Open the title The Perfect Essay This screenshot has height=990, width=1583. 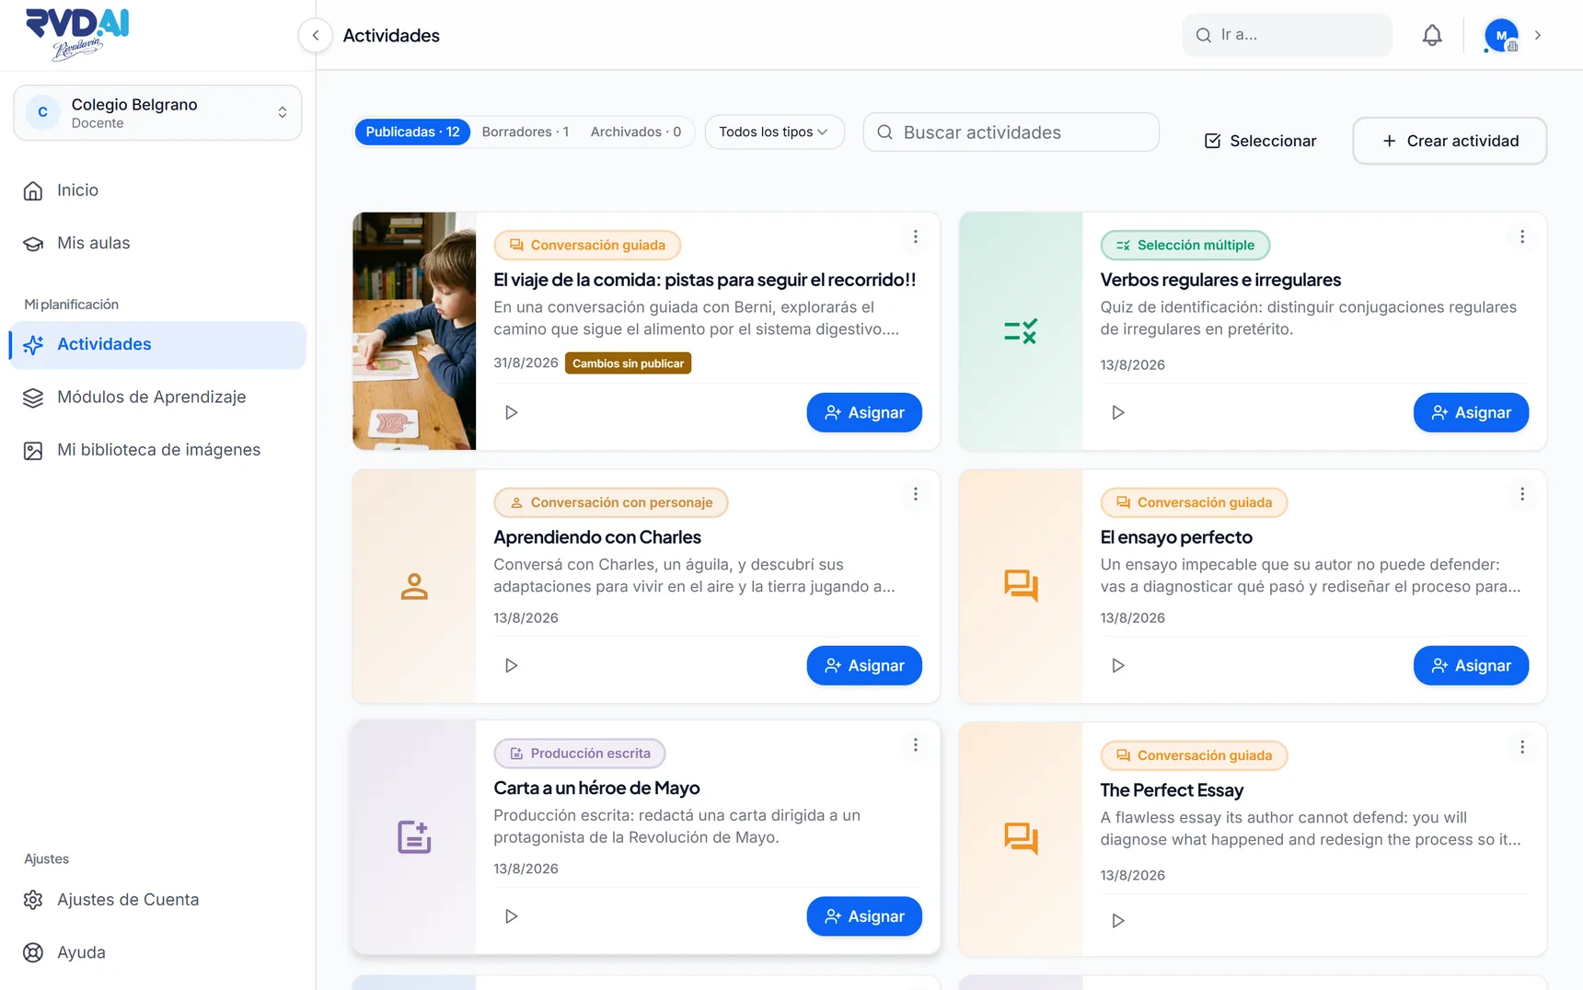pos(1172,790)
